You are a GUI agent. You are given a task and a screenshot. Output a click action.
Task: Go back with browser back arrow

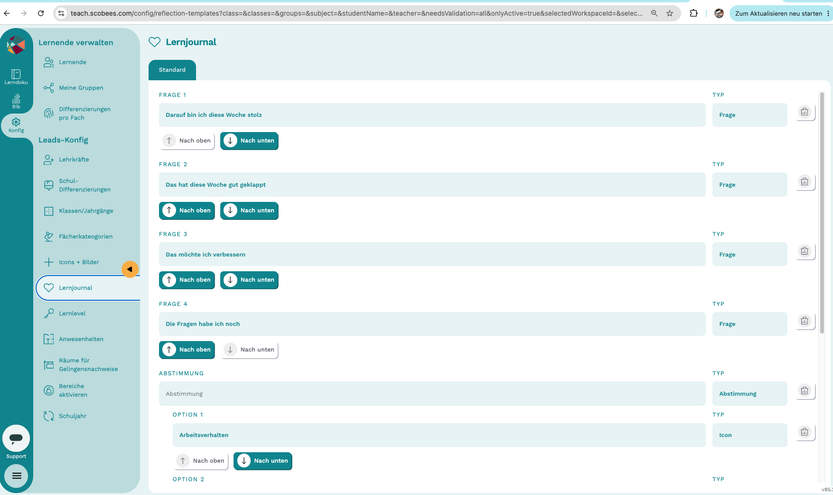[x=7, y=13]
